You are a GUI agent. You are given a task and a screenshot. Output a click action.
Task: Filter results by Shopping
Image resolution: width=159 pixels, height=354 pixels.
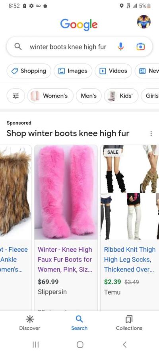tap(29, 71)
